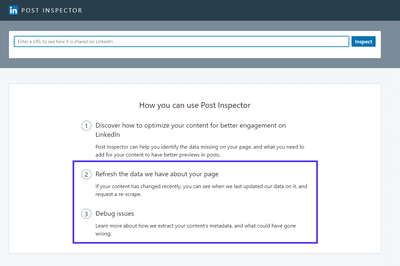
Task: Click the "Debug issues" heading
Action: click(114, 213)
